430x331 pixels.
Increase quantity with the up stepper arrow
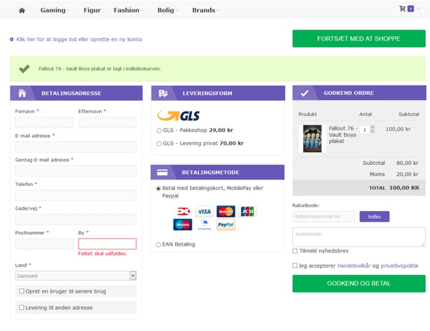[x=372, y=127]
